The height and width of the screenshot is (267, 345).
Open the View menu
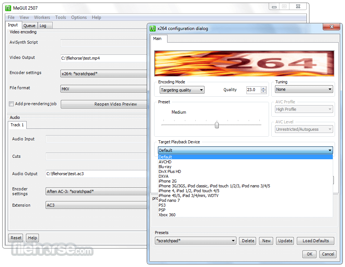24,17
